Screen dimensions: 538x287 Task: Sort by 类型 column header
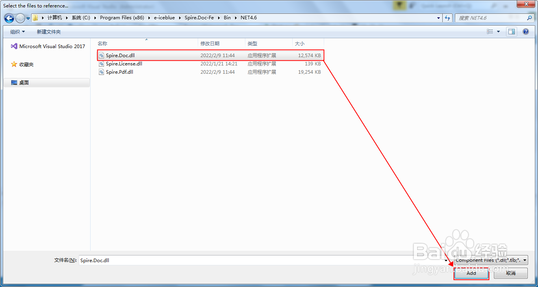click(x=269, y=43)
